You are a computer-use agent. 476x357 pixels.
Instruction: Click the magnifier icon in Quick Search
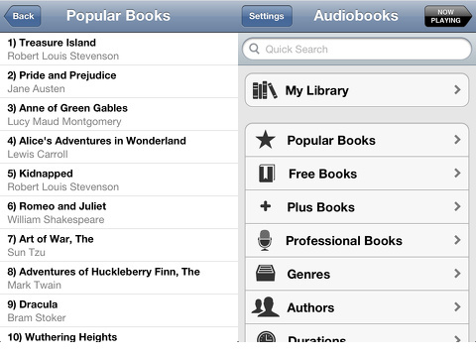[254, 49]
